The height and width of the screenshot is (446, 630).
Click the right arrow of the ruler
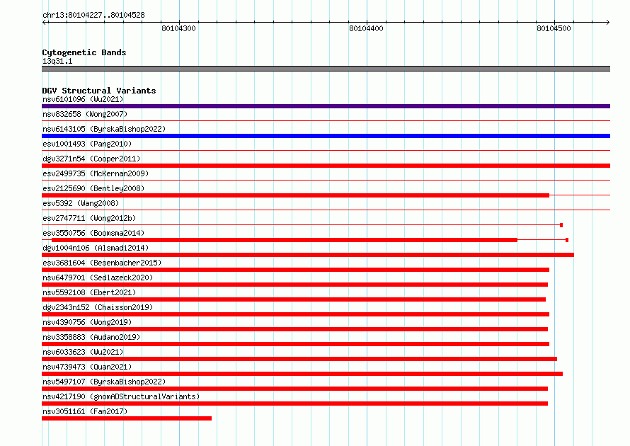(607, 22)
